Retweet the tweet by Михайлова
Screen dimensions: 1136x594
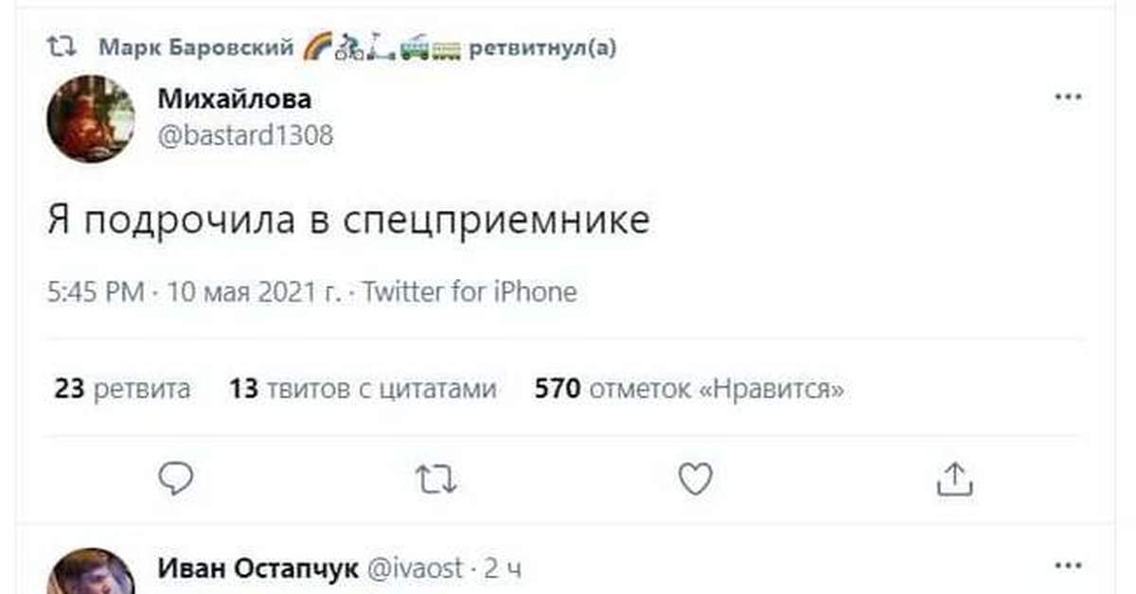(436, 480)
